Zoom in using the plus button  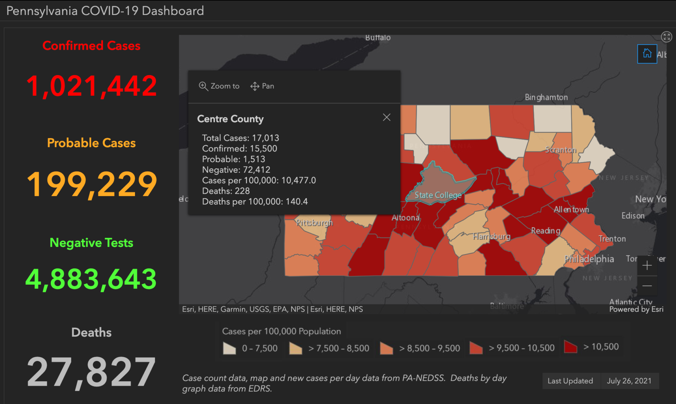pos(647,265)
